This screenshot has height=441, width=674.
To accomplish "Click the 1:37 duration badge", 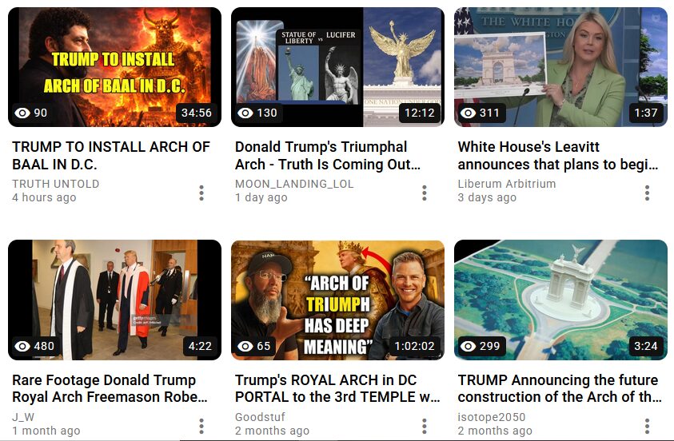I will 646,113.
